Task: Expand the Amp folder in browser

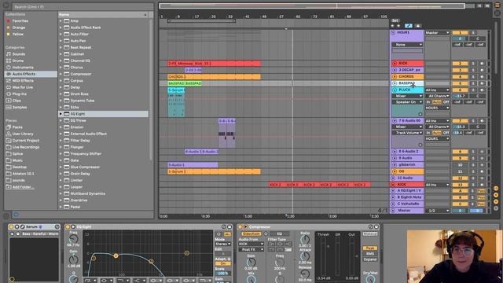Action: (x=61, y=21)
